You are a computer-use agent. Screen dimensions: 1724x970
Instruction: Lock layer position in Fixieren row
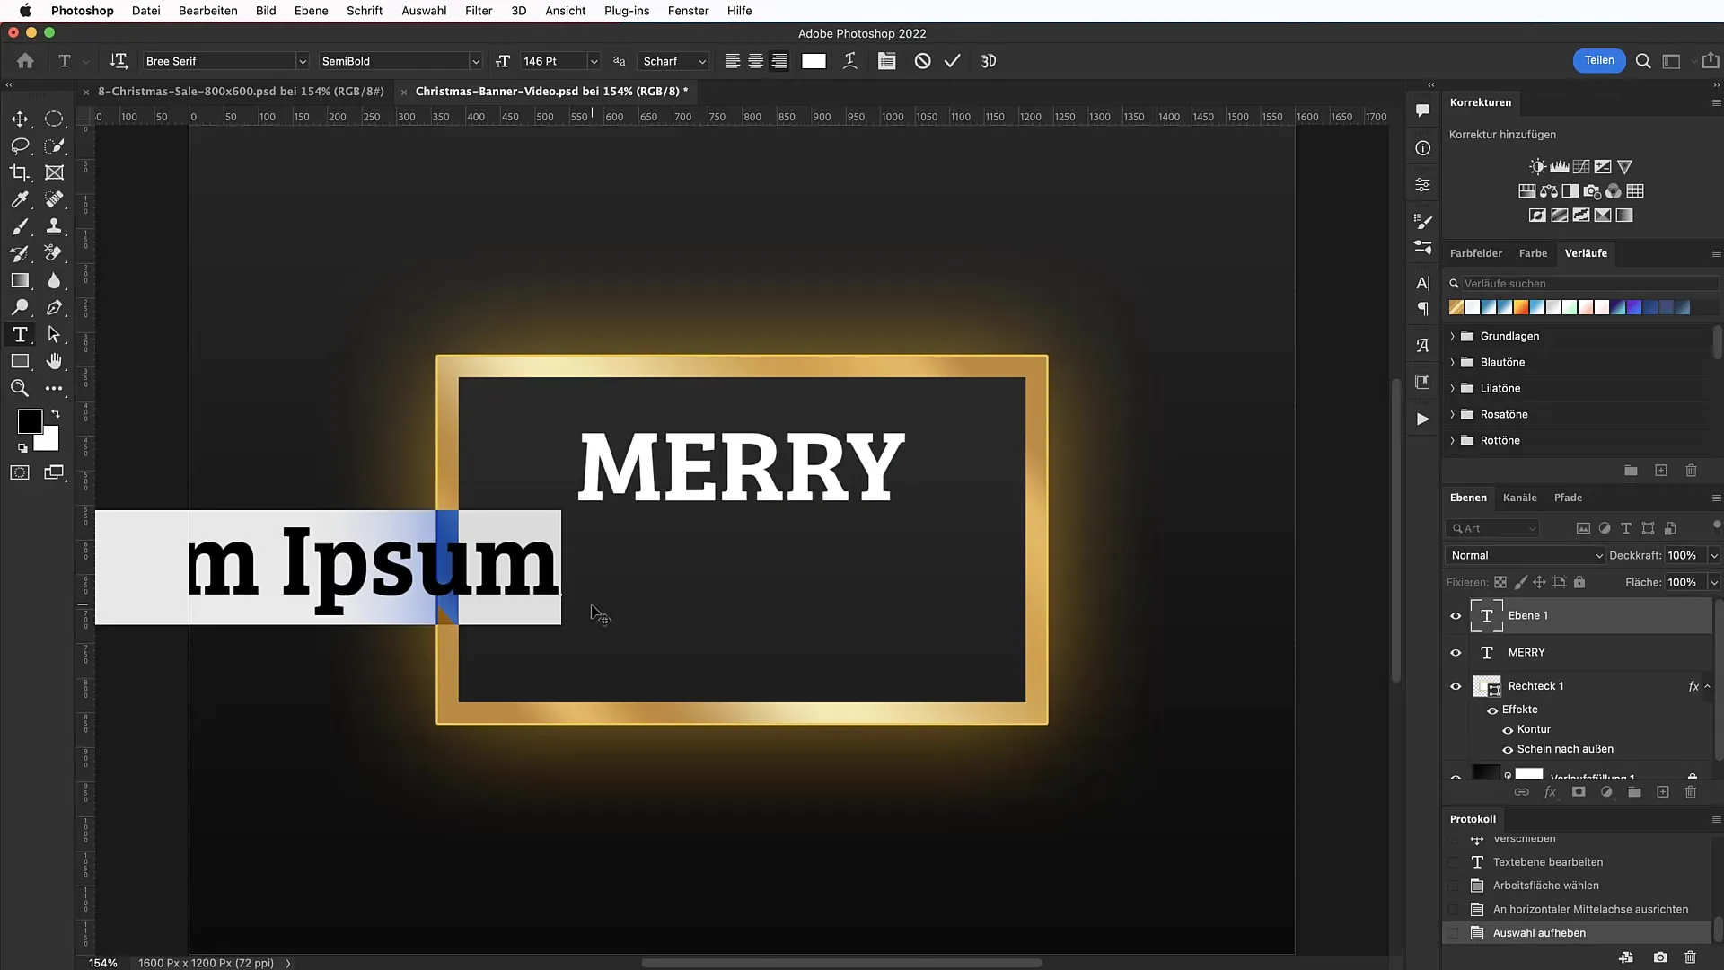pos(1539,582)
